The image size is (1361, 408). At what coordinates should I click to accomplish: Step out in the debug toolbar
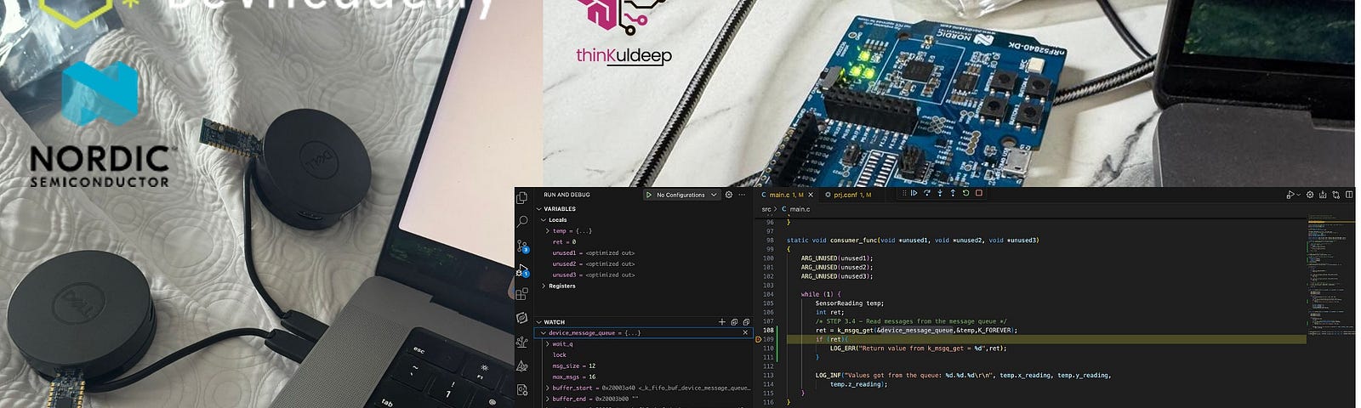coord(953,194)
